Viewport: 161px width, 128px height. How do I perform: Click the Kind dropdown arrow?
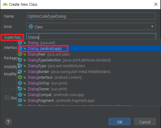coord(152,27)
